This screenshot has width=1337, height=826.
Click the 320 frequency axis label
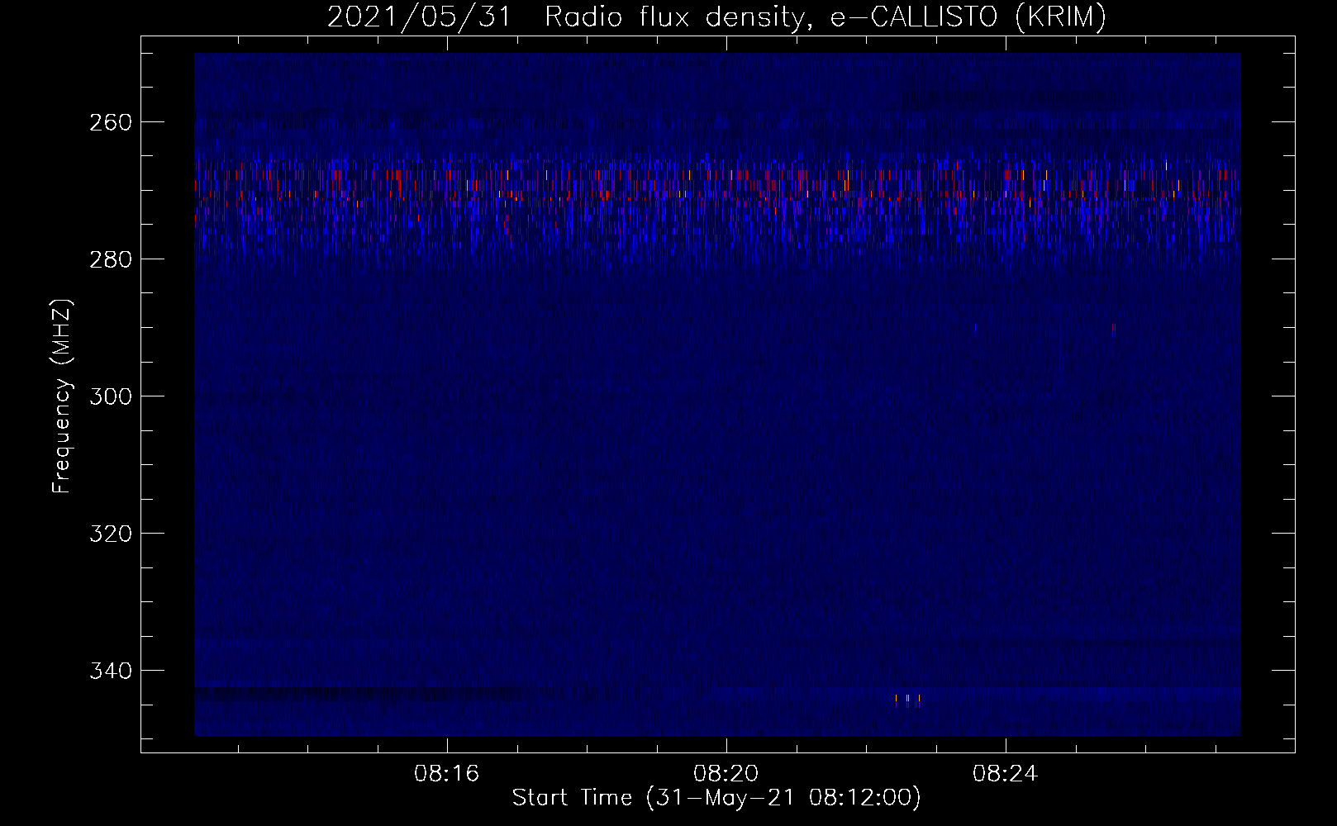110,534
